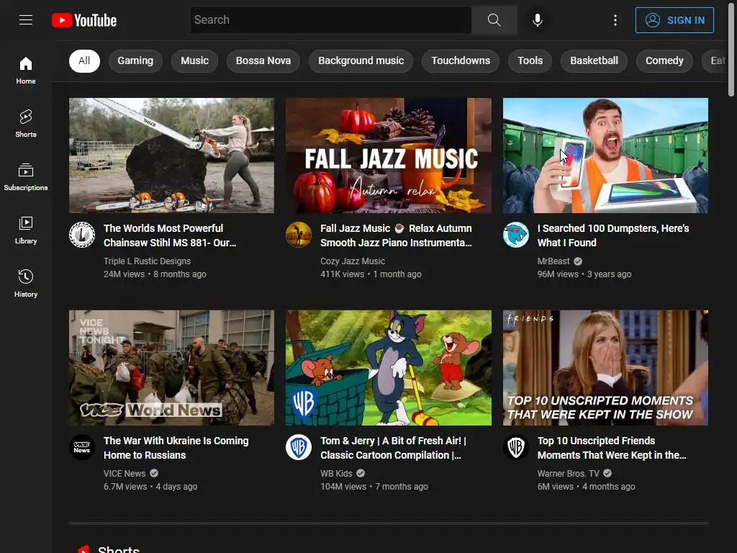737x553 pixels.
Task: Select the Music filter chip
Action: click(x=194, y=60)
